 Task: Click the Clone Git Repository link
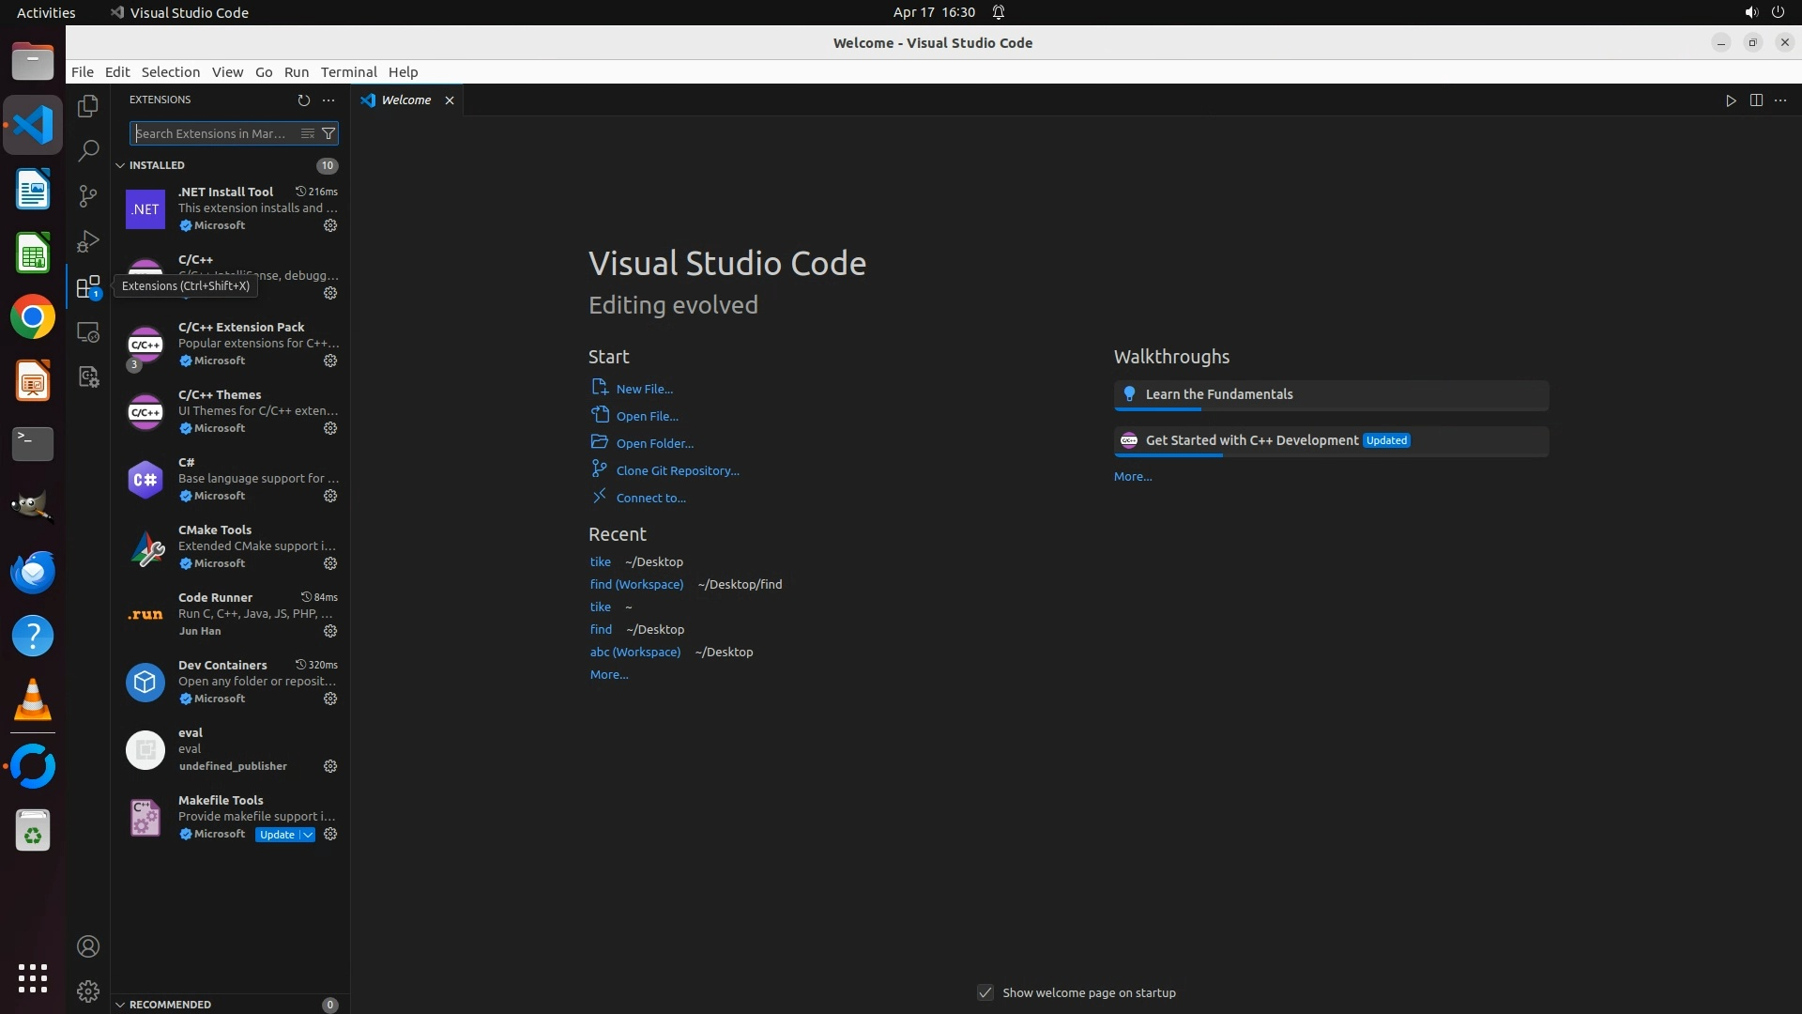[677, 470]
